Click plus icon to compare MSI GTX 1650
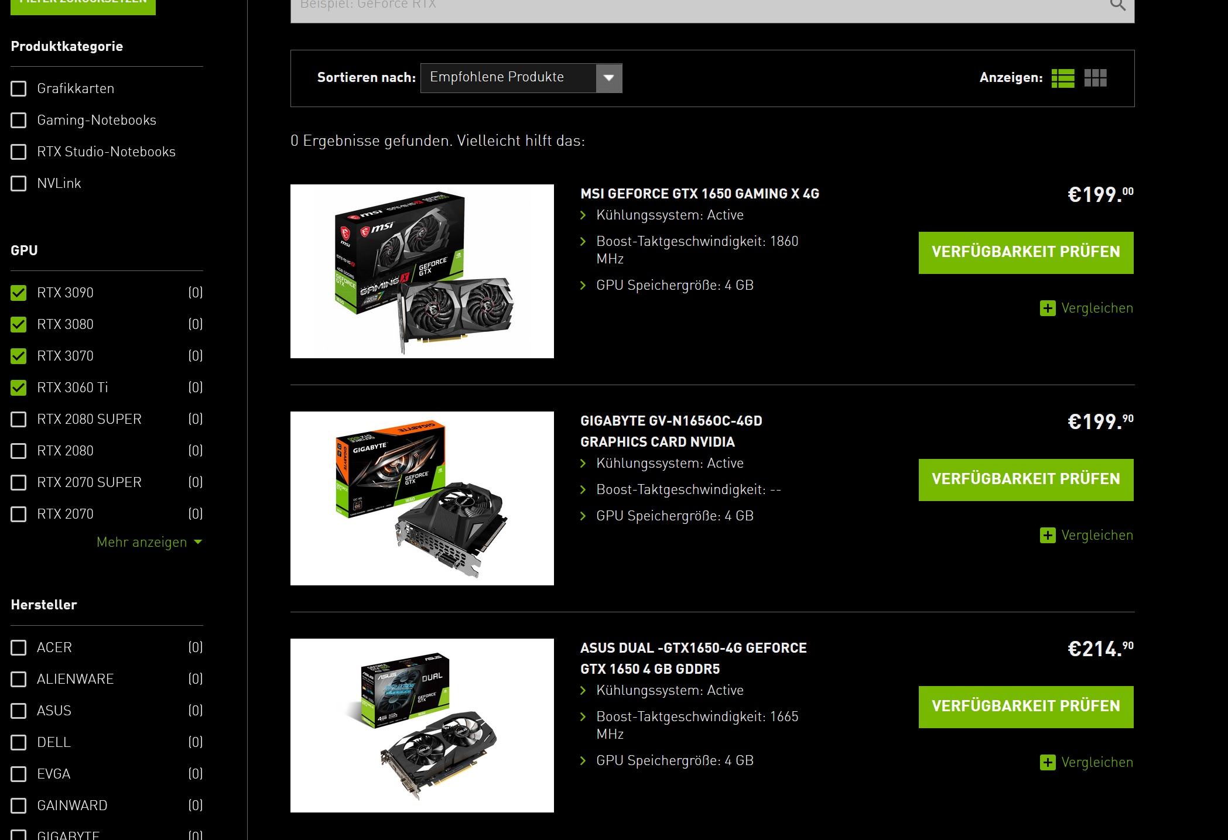1228x840 pixels. 1048,308
